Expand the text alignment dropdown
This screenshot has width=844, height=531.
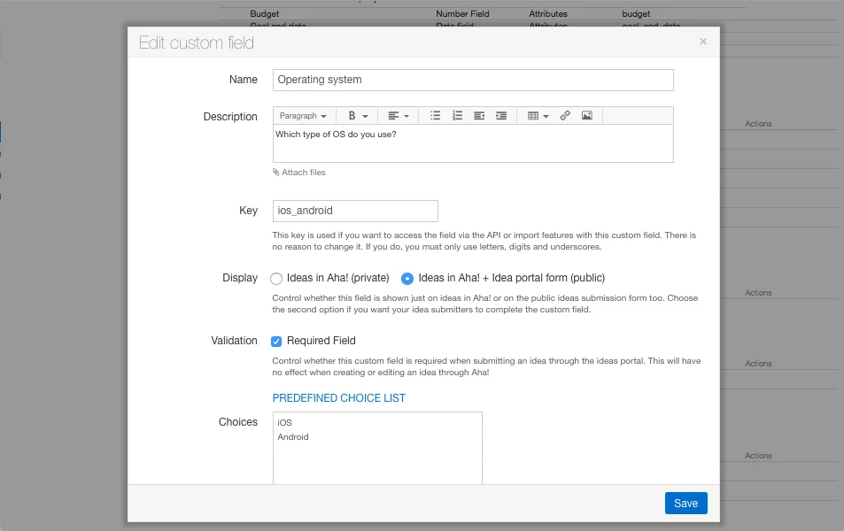pyautogui.click(x=399, y=116)
